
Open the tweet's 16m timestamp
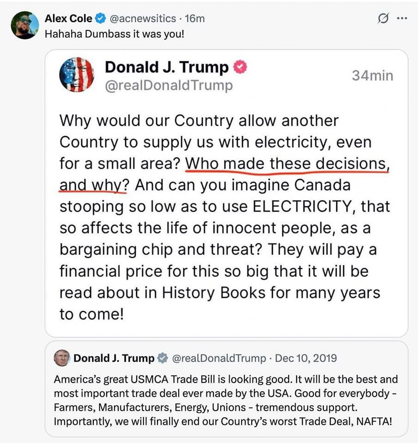pyautogui.click(x=194, y=18)
